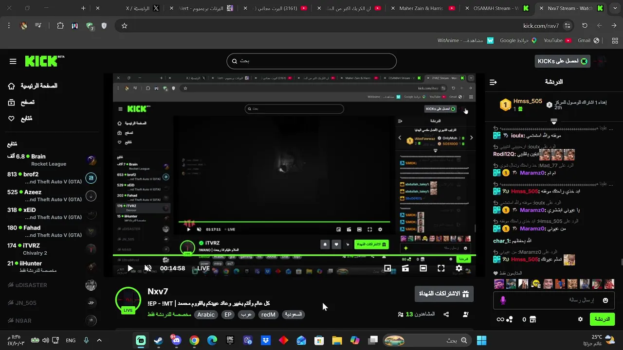This screenshot has width=623, height=350.
Task: Toggle theater mode in player
Action: 423,268
